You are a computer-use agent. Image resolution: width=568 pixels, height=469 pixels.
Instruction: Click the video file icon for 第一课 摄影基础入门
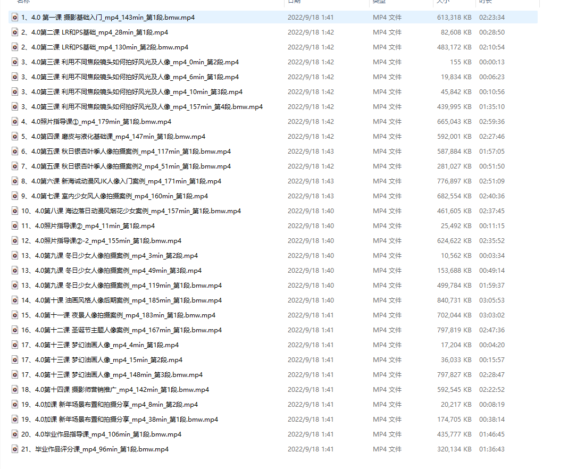click(15, 18)
